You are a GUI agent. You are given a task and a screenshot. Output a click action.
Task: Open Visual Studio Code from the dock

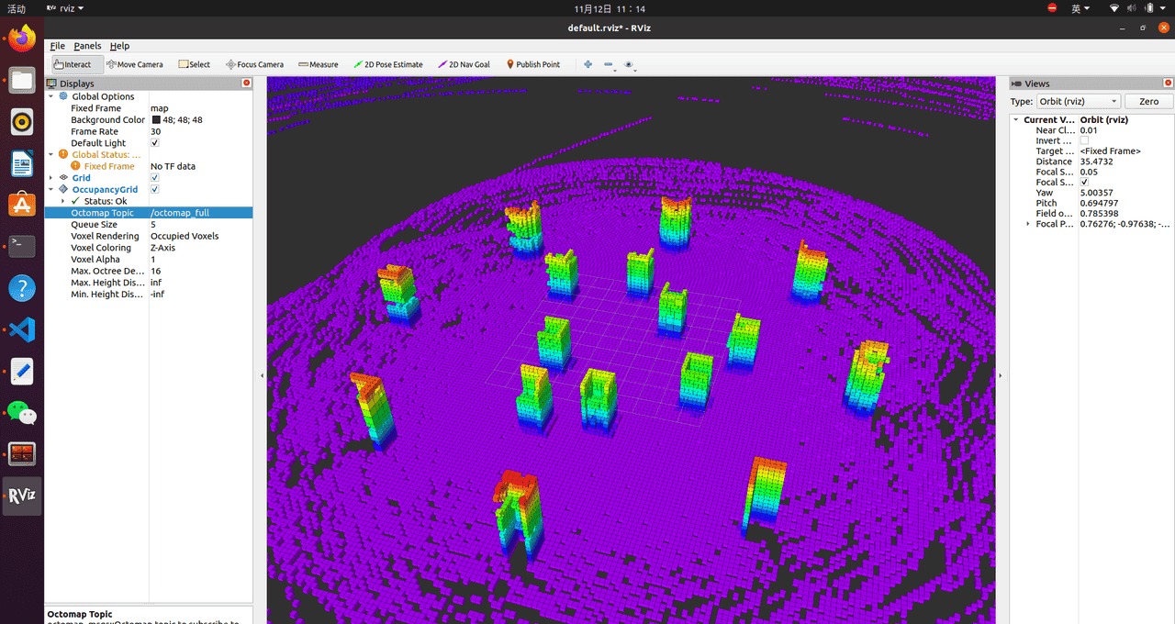pos(22,329)
